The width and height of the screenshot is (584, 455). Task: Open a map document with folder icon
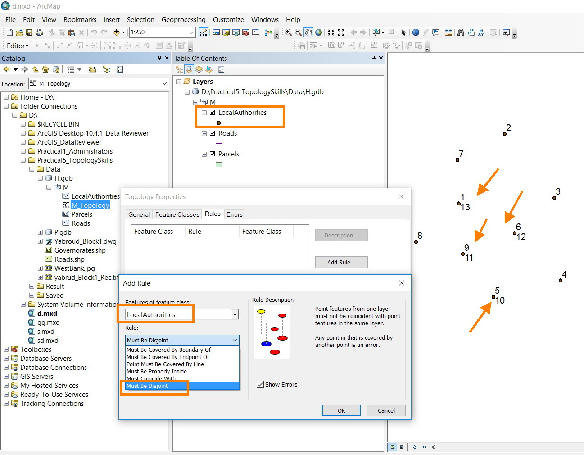tap(19, 32)
